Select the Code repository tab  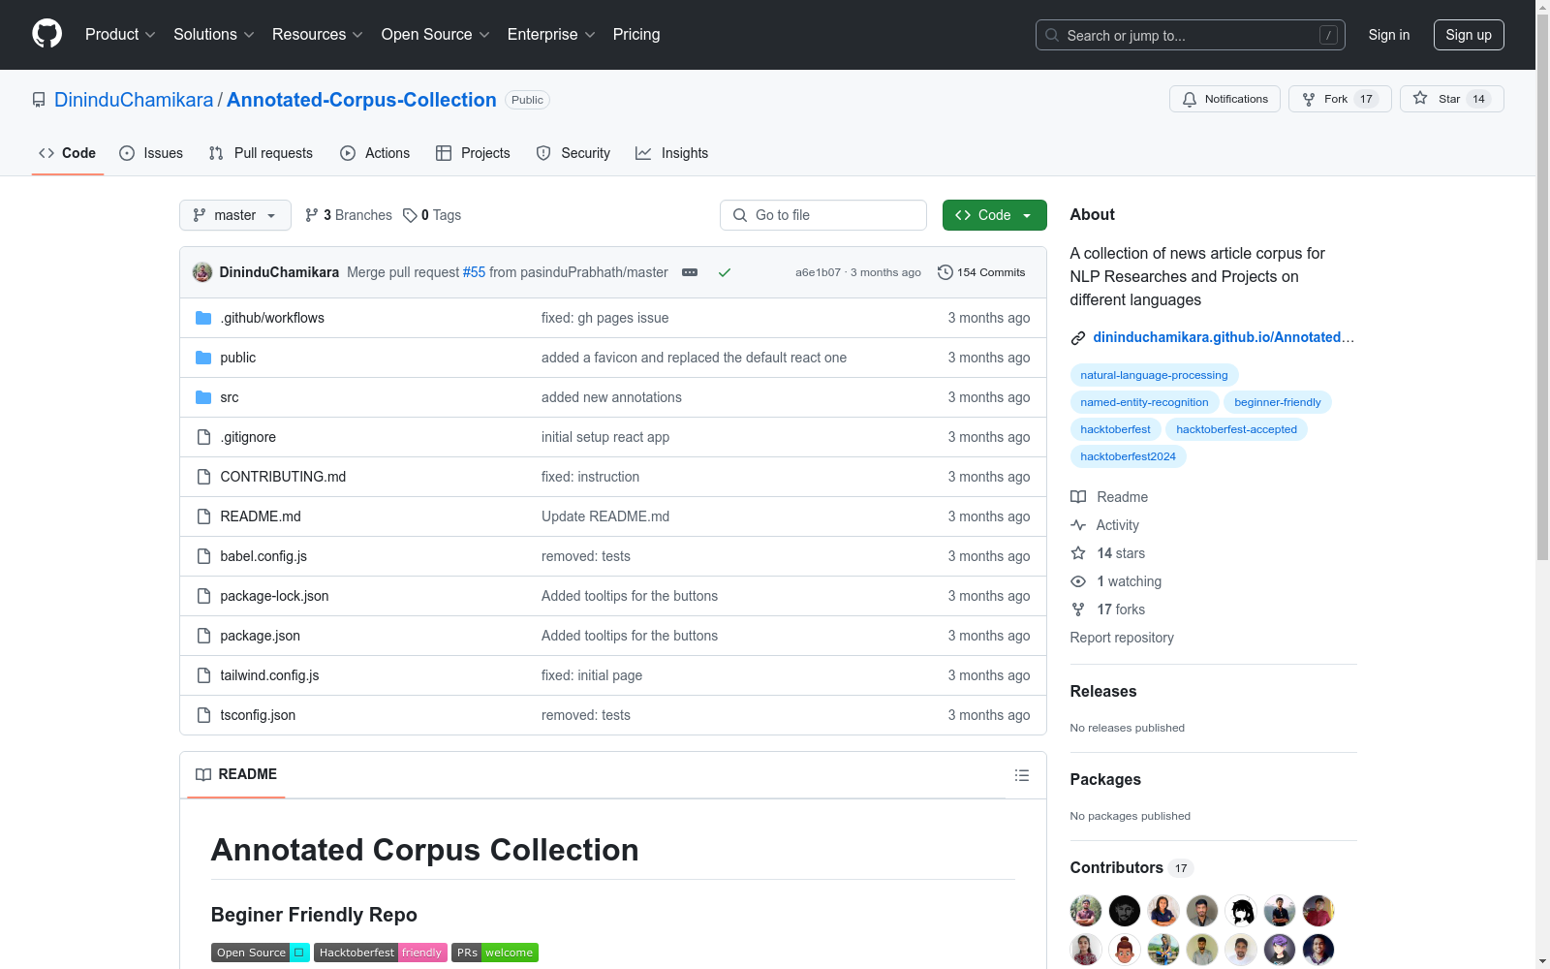click(x=68, y=153)
